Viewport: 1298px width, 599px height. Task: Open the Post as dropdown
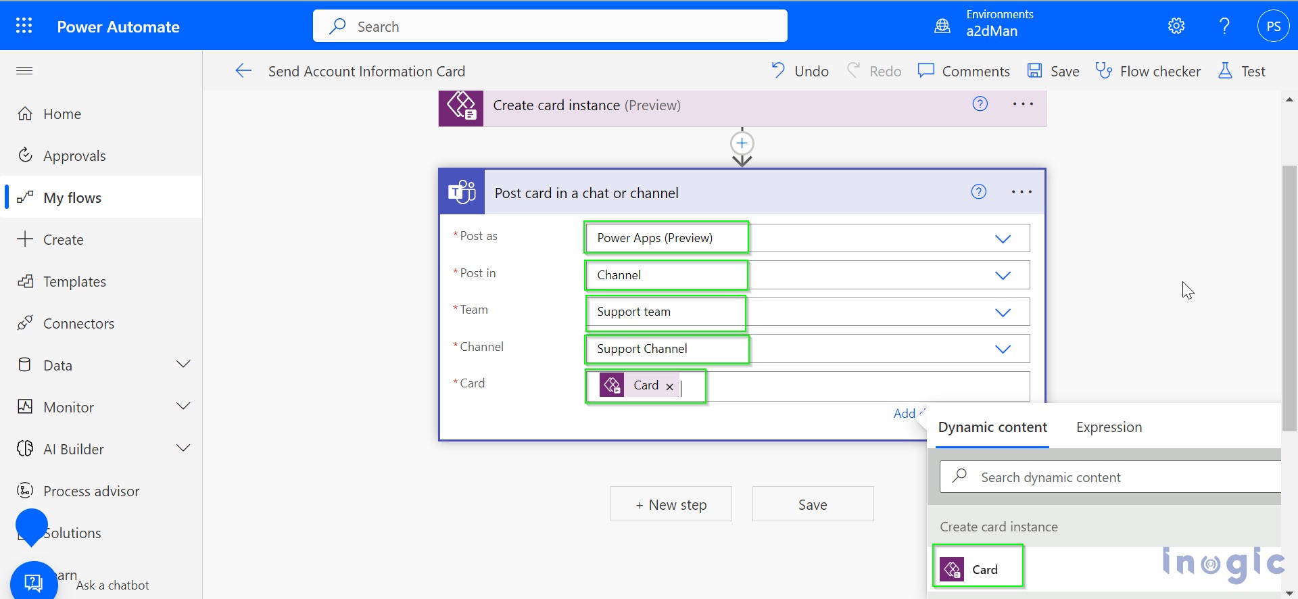[807, 238]
